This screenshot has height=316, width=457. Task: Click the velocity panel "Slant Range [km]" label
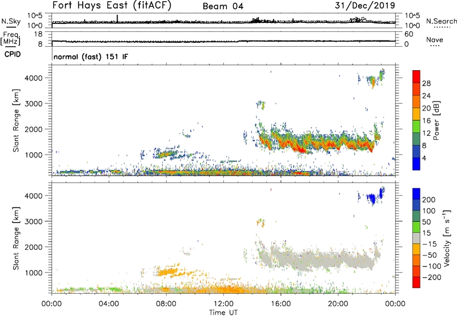(x=16, y=238)
